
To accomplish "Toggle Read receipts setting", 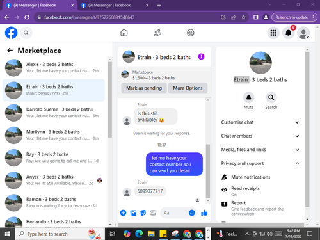I will (260, 191).
